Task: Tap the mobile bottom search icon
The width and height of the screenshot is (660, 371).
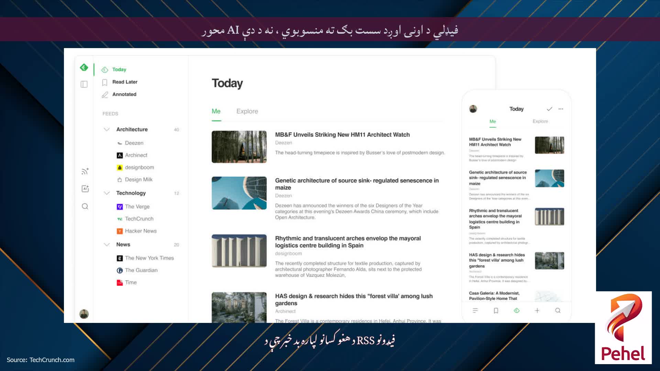Action: [x=558, y=311]
